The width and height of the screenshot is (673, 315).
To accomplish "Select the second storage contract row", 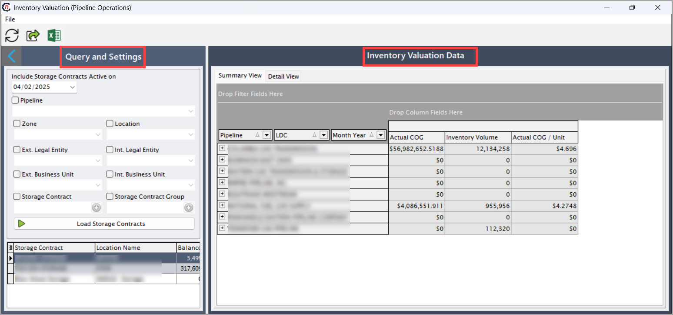I will tap(103, 268).
